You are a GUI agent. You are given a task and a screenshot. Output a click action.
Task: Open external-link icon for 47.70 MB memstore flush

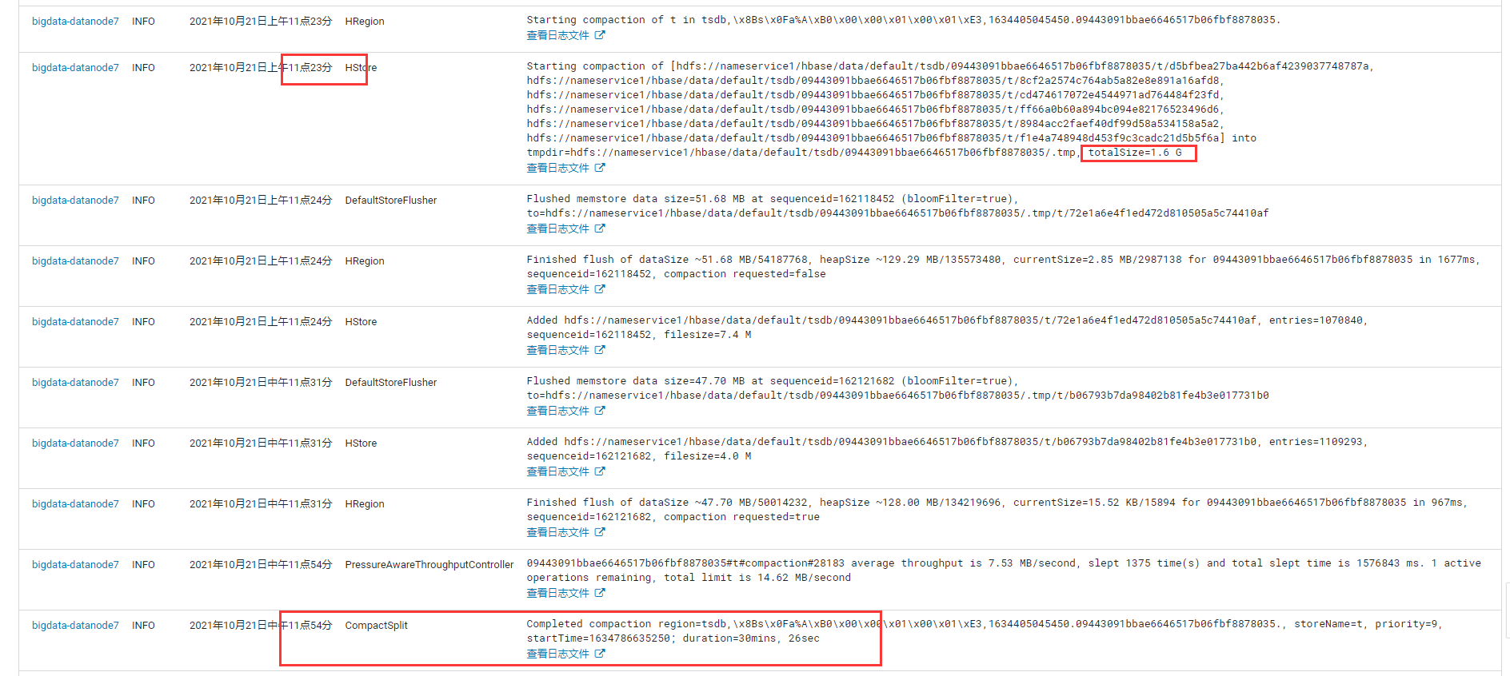pyautogui.click(x=600, y=411)
